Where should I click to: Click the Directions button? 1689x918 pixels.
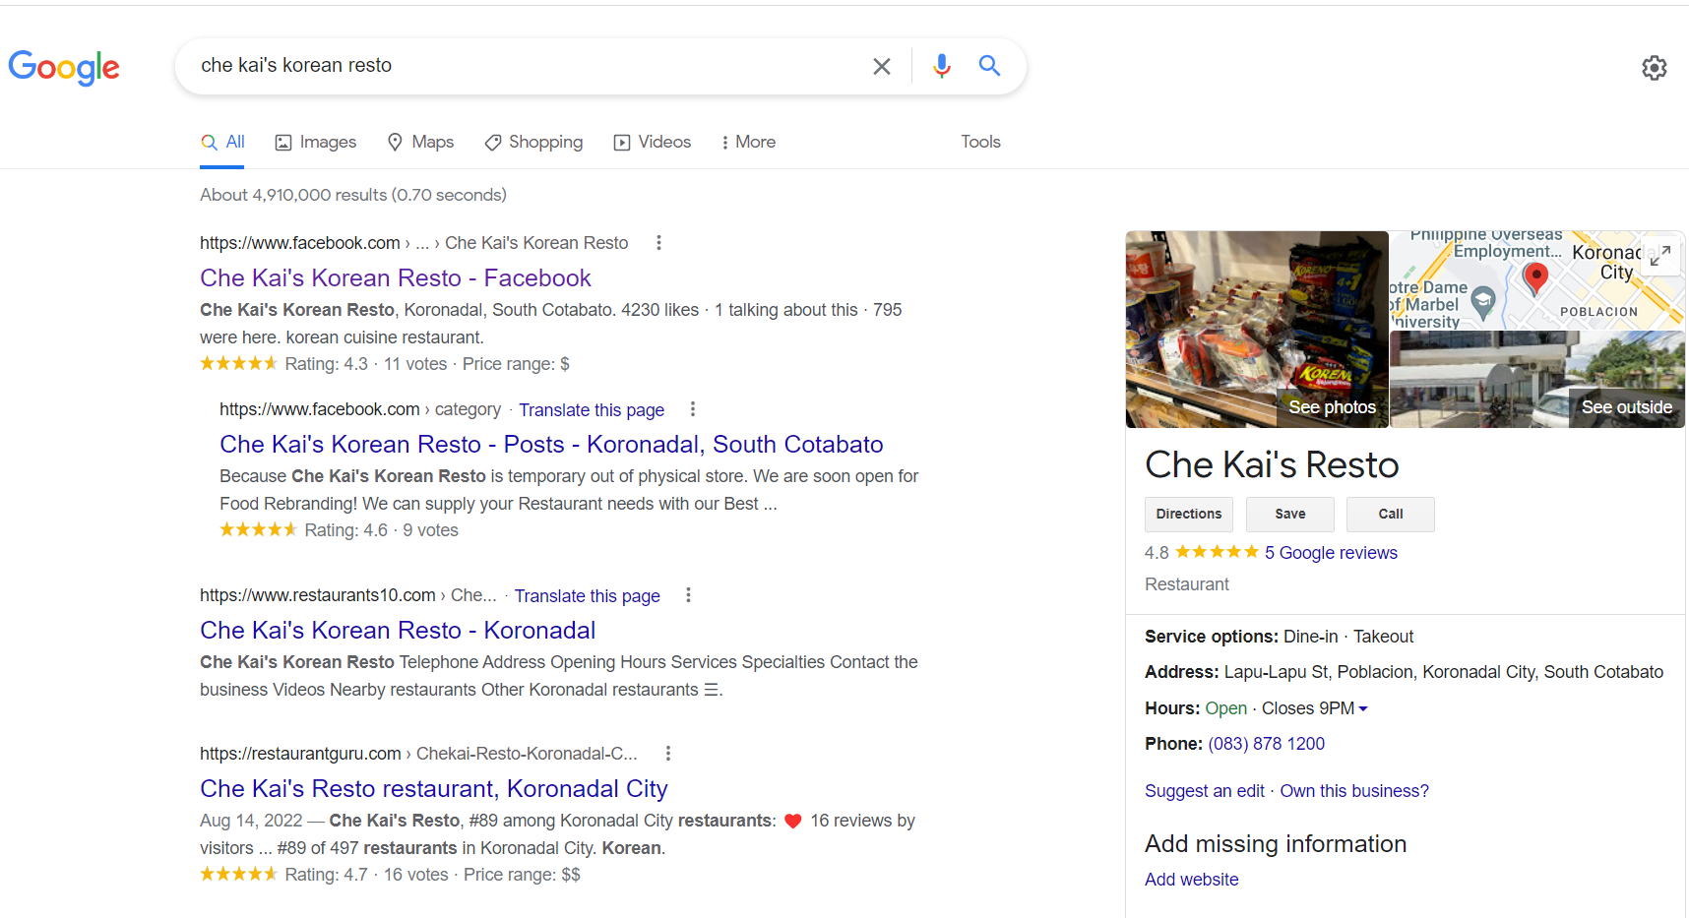tap(1188, 515)
